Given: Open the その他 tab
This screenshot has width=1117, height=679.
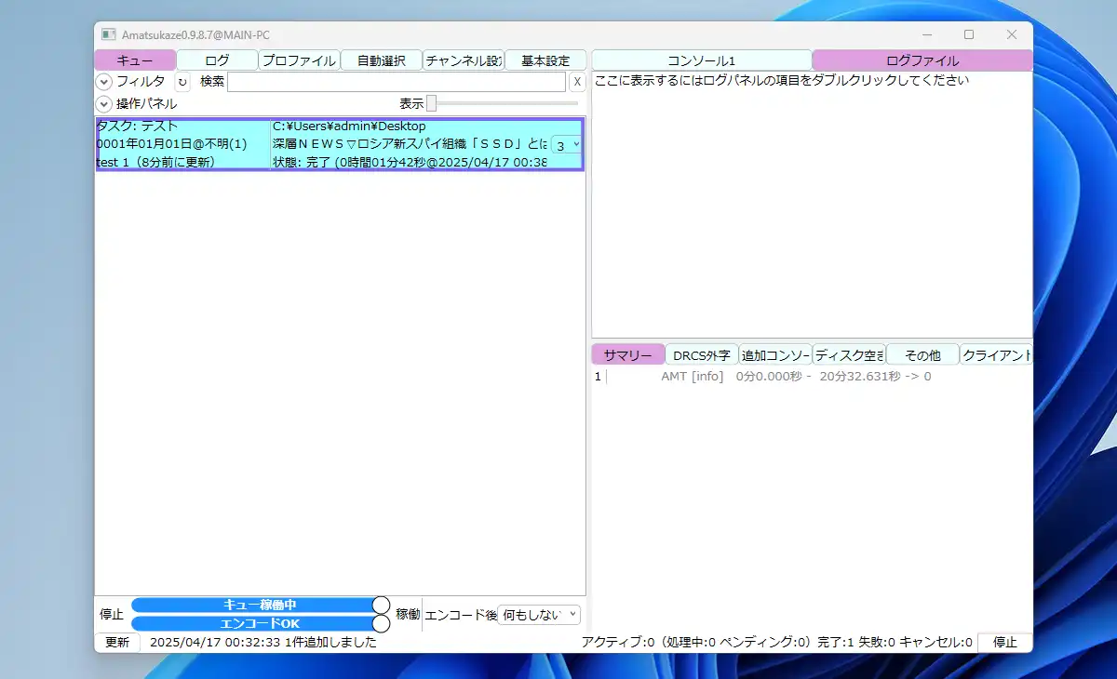Looking at the screenshot, I should coord(922,354).
